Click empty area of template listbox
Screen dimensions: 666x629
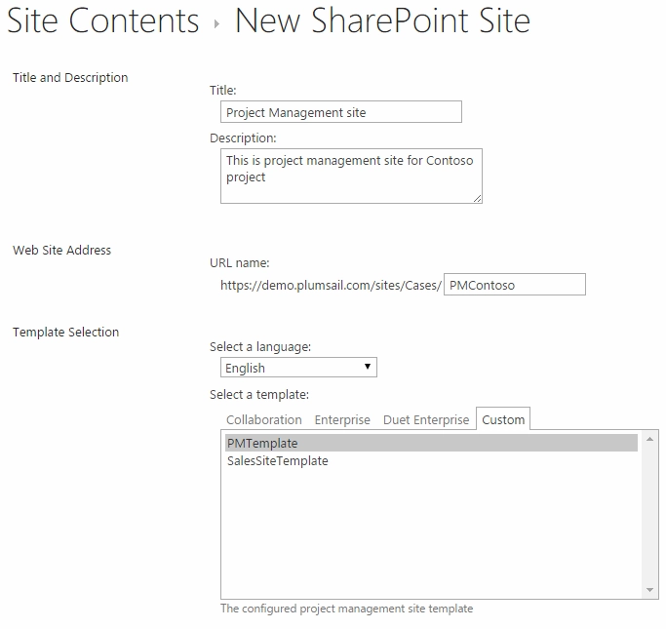coord(431,531)
